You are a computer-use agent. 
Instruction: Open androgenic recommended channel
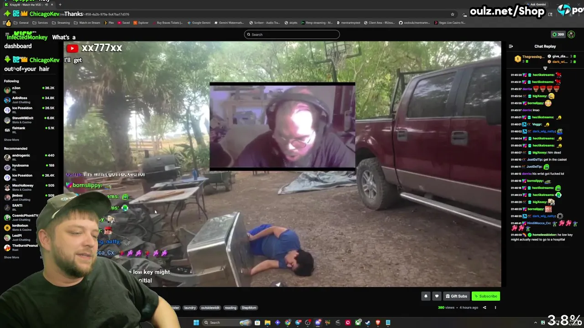click(29, 157)
